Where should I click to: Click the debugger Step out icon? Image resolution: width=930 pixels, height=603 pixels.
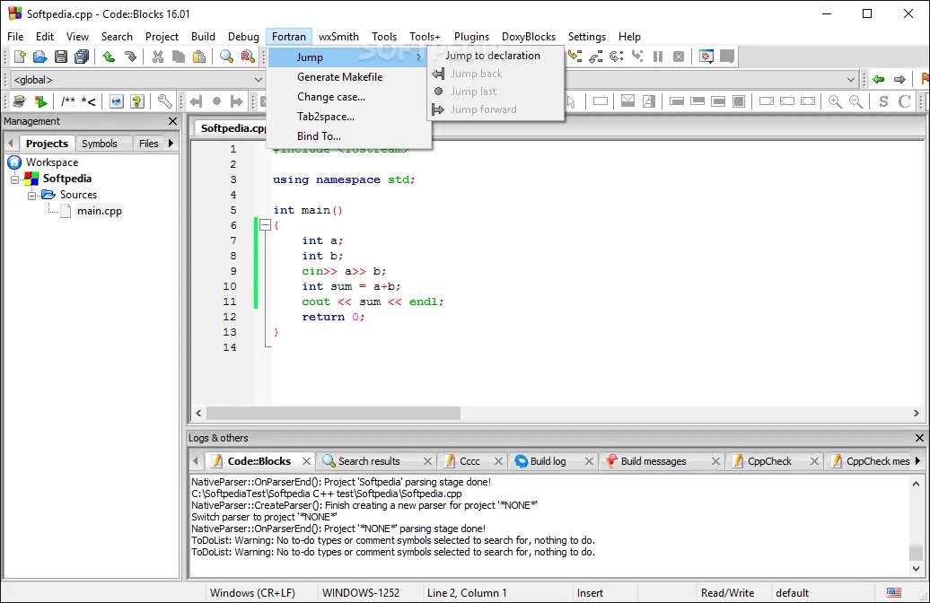pos(595,57)
